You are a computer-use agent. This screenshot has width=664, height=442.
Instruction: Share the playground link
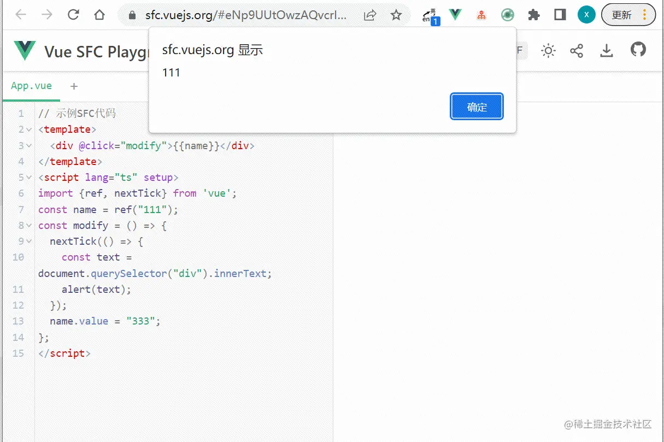pyautogui.click(x=577, y=51)
